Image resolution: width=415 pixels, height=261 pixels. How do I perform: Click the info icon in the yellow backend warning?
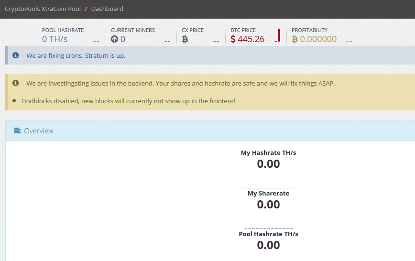16,83
